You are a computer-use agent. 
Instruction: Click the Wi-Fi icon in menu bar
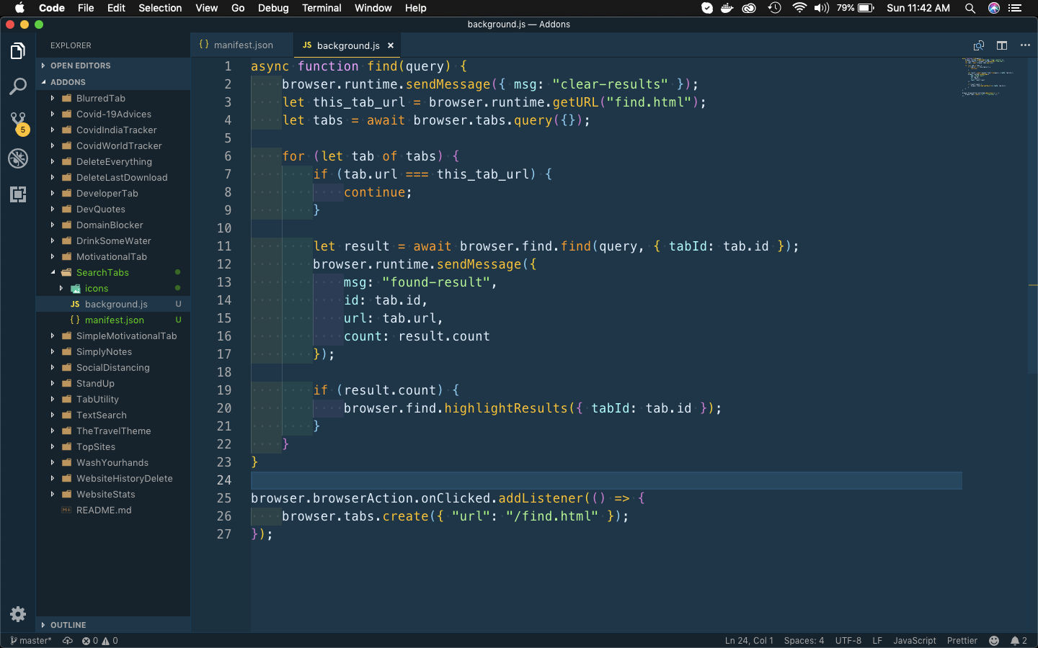(799, 8)
